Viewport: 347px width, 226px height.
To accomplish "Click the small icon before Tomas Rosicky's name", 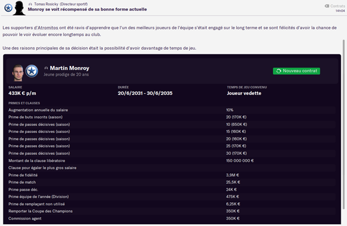I will [31, 4].
